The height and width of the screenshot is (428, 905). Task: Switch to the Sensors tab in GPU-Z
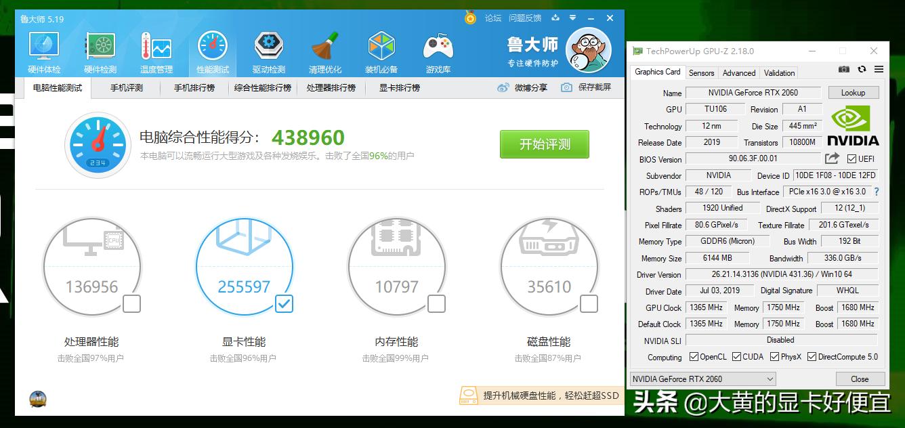point(701,72)
